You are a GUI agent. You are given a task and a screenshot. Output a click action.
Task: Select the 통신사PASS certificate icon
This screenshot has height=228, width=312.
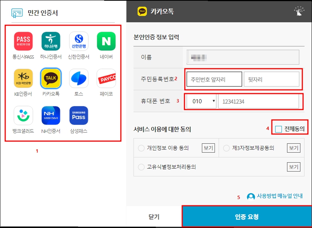pyautogui.click(x=23, y=41)
